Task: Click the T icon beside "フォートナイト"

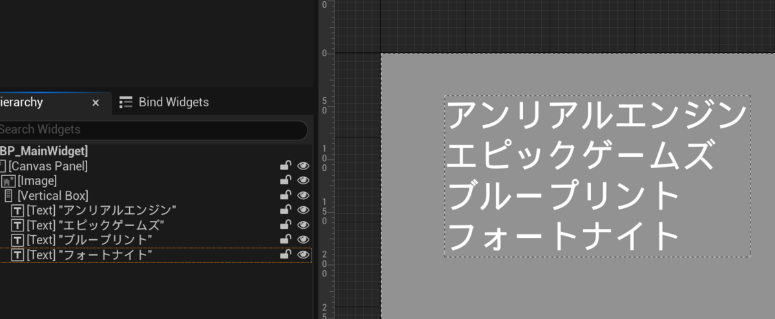Action: [18, 255]
